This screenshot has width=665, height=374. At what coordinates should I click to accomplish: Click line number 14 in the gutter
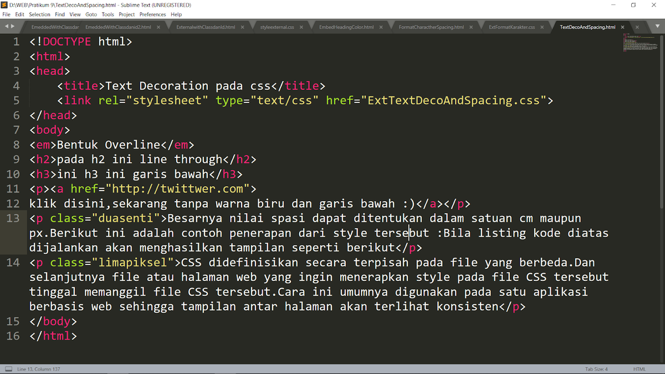pyautogui.click(x=13, y=263)
